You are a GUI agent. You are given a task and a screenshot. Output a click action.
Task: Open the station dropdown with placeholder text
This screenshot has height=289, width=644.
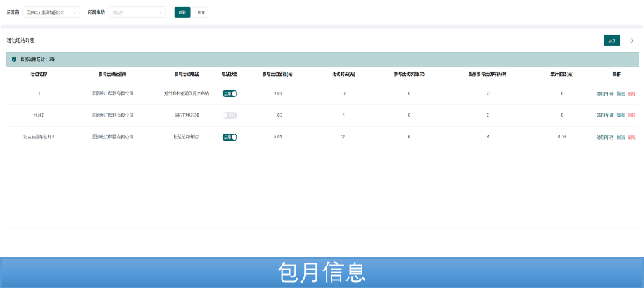tap(137, 12)
